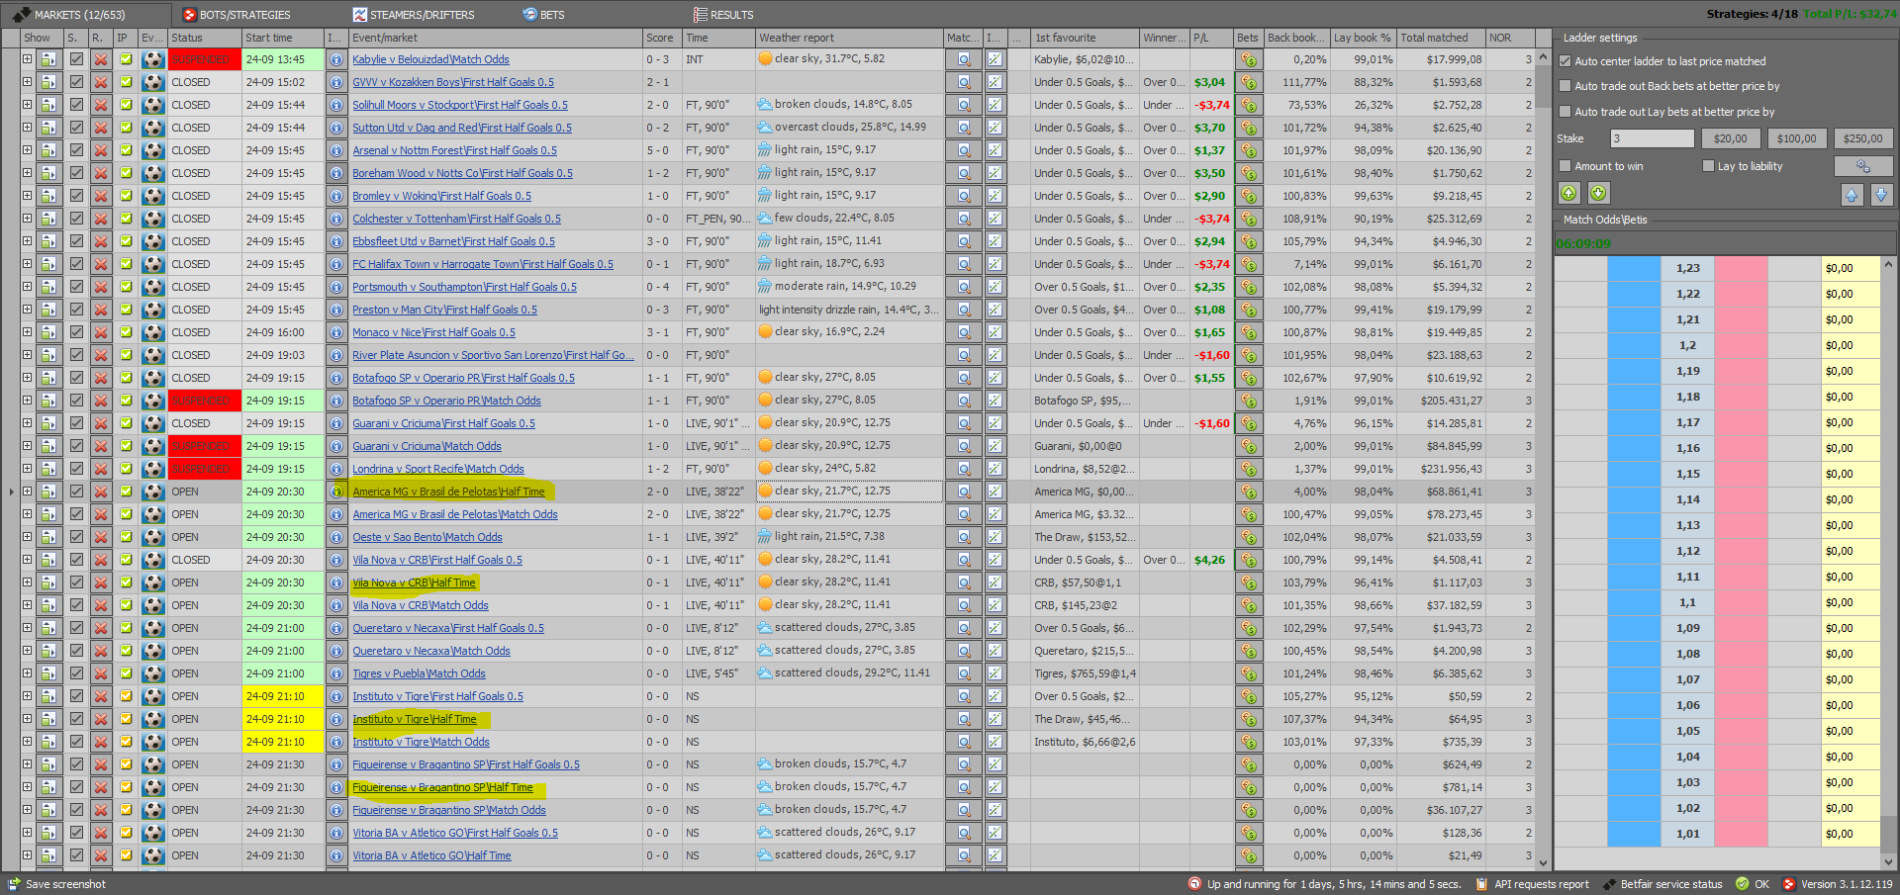The height and width of the screenshot is (895, 1900).
Task: Check the Lay to liability option
Action: 1708,166
